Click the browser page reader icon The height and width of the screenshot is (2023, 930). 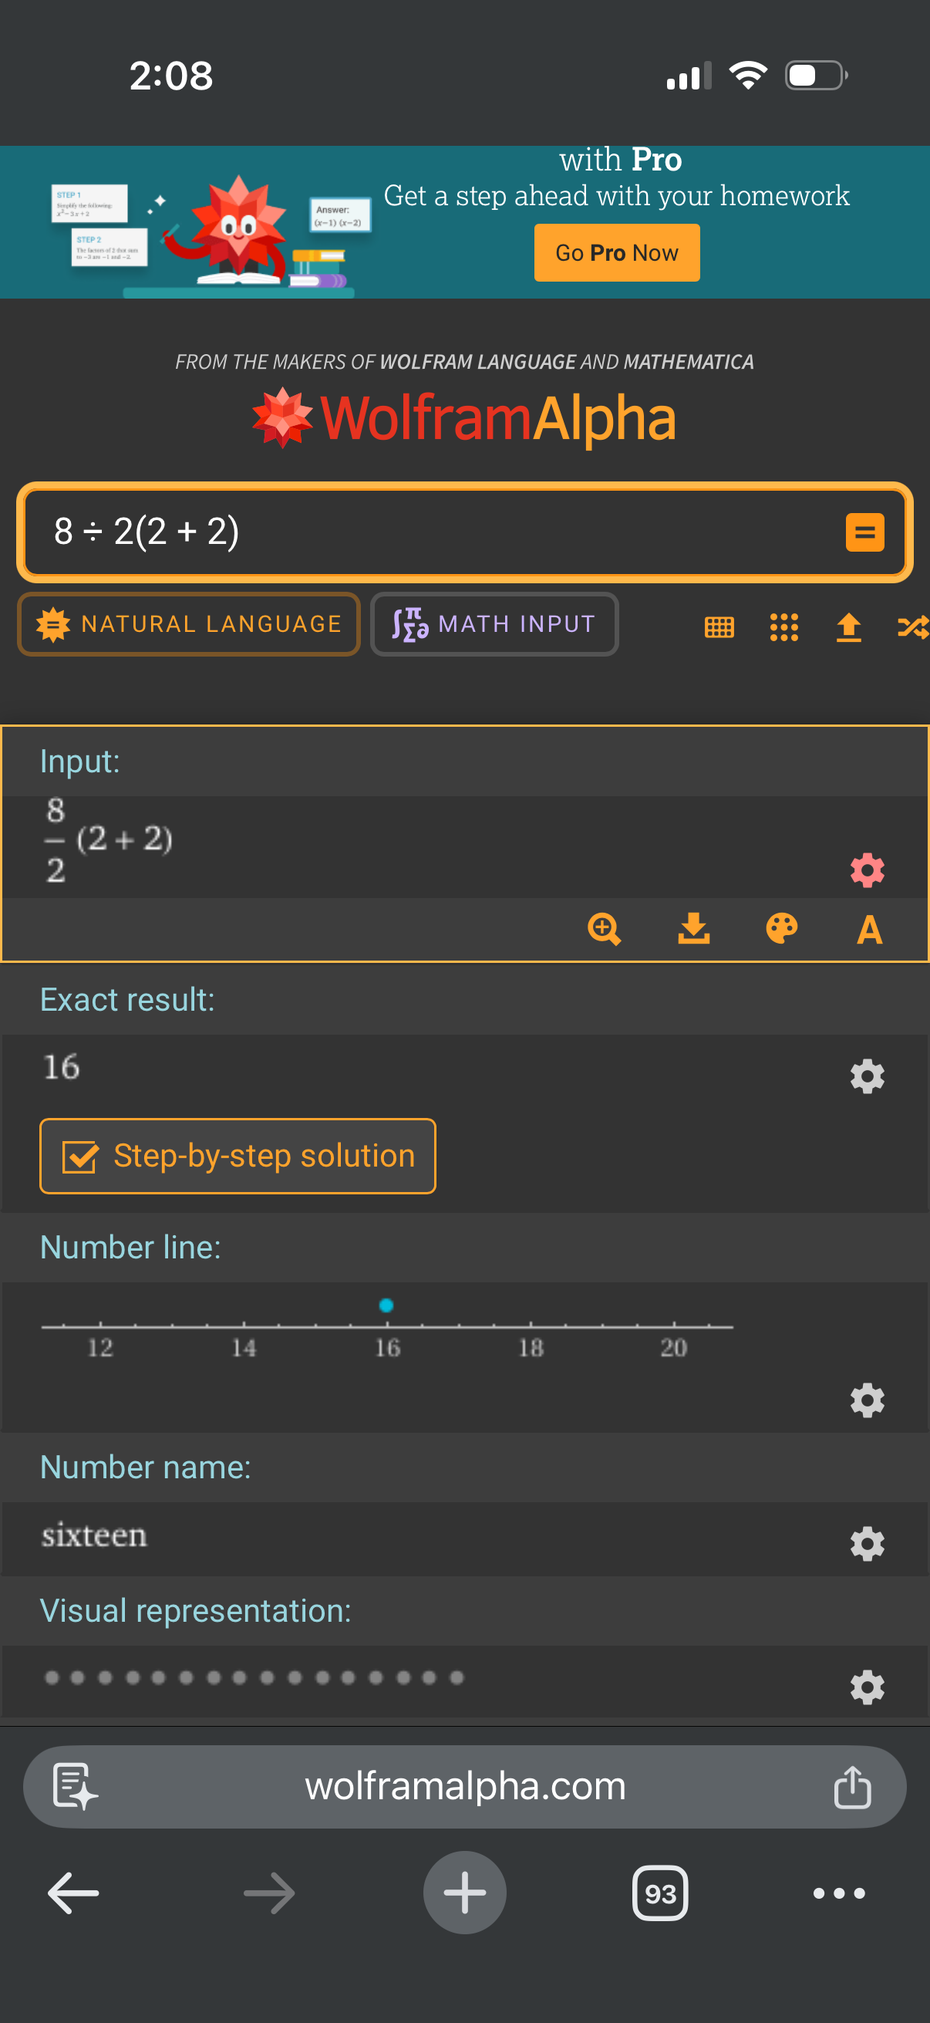click(x=75, y=1787)
